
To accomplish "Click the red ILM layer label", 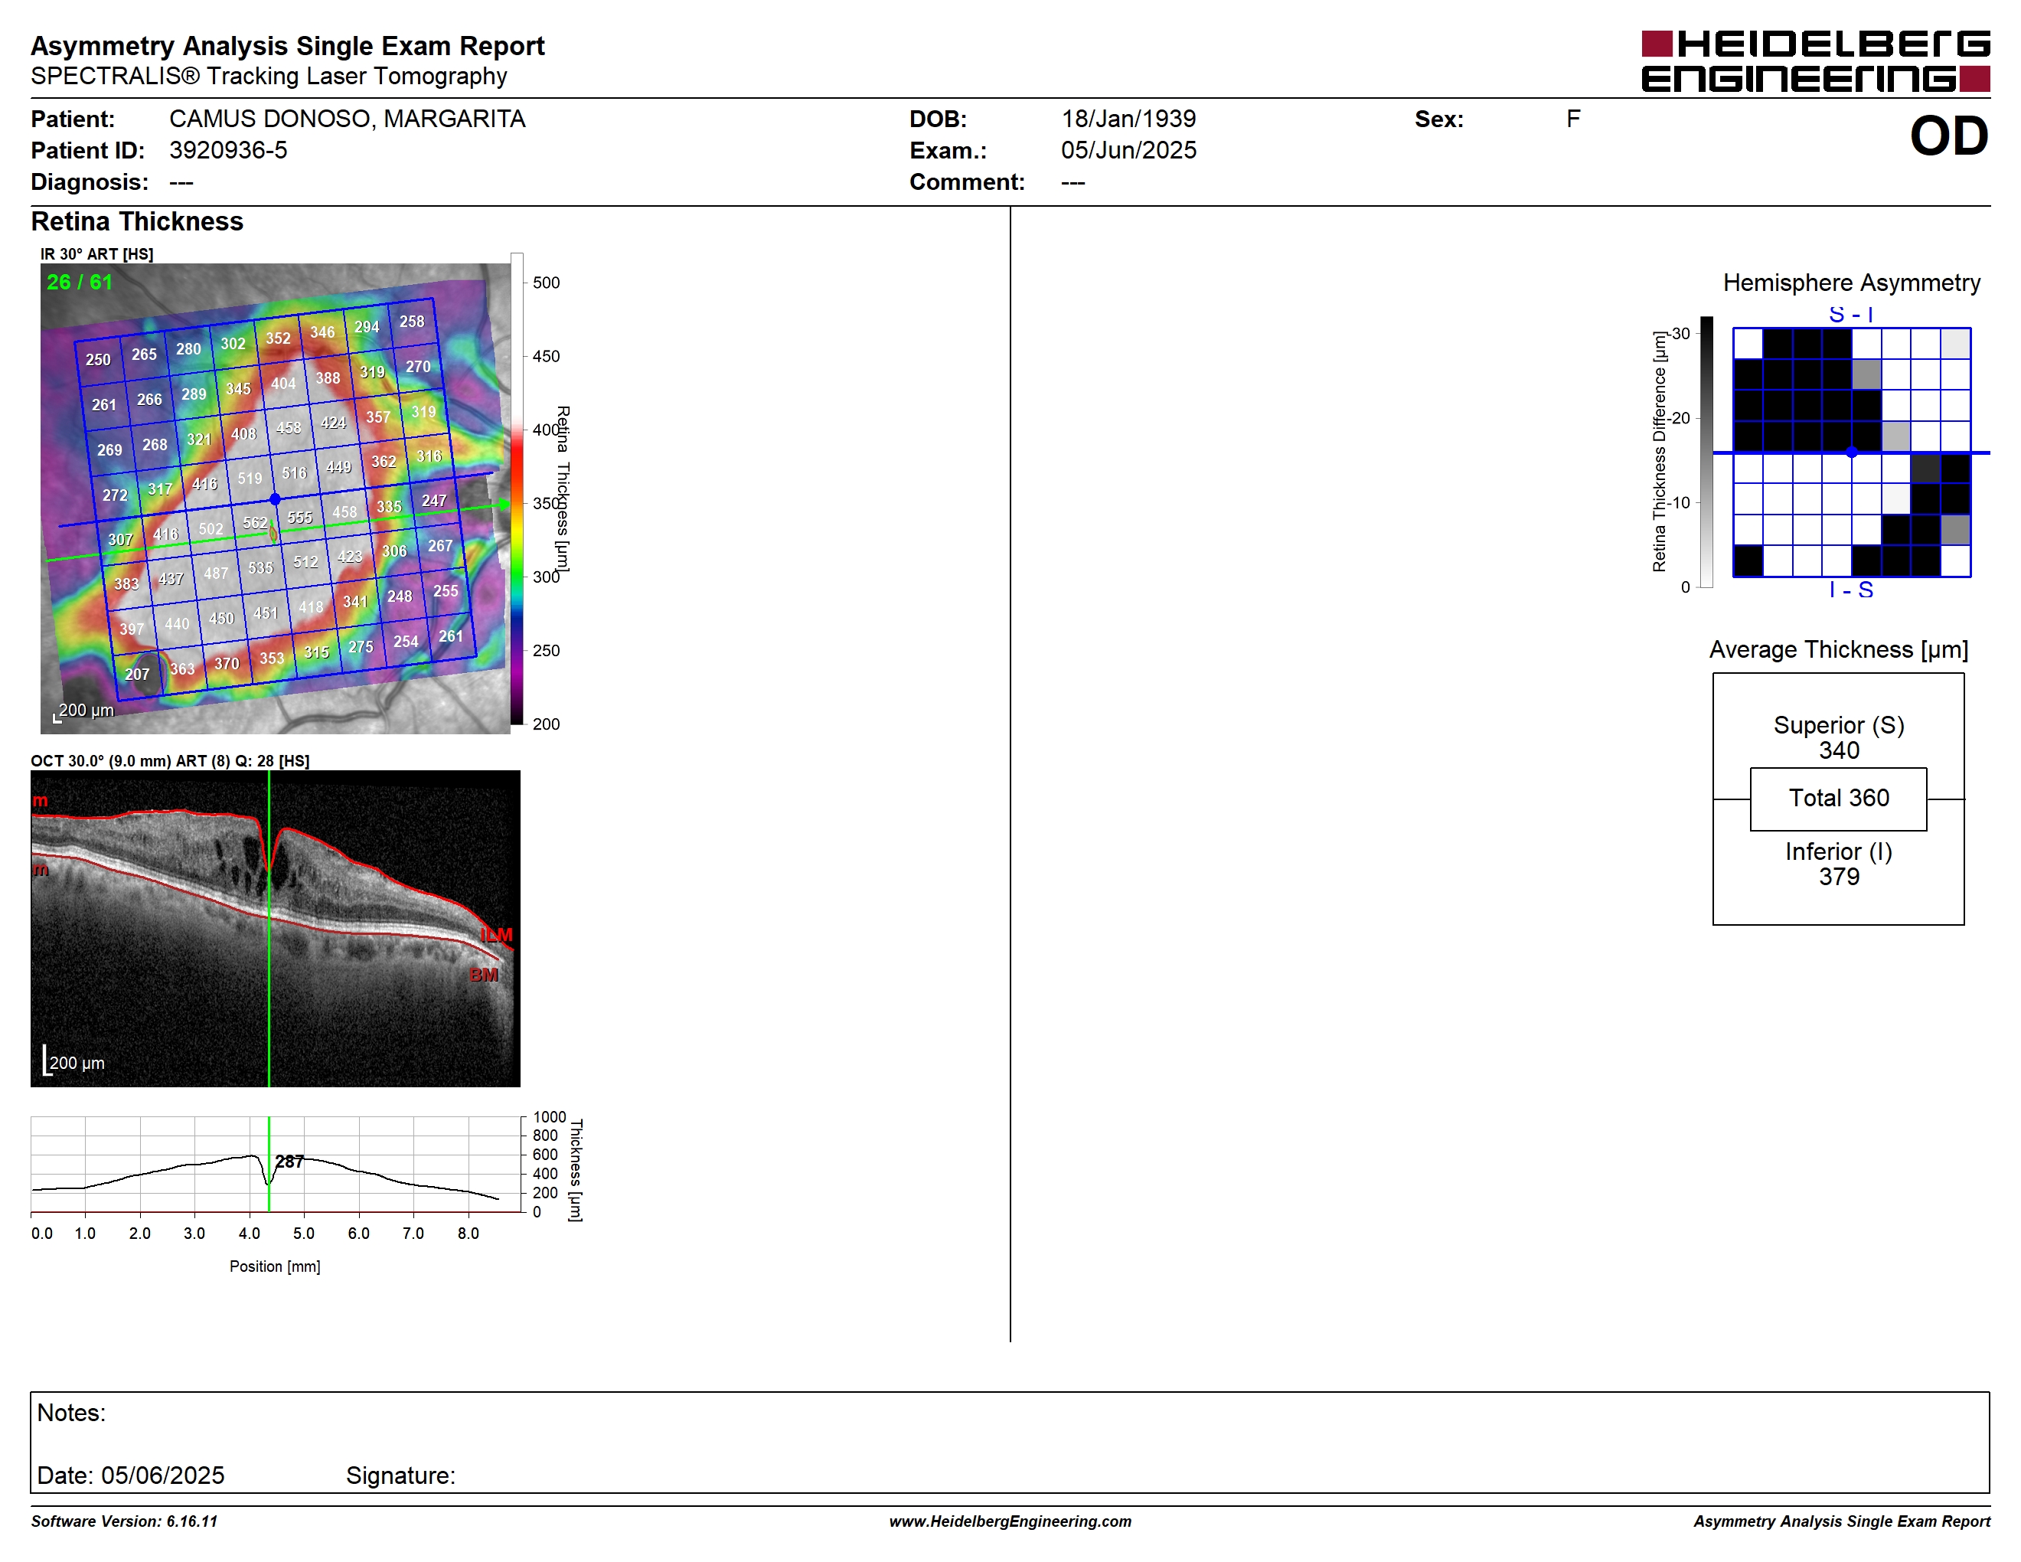I will pyautogui.click(x=496, y=936).
